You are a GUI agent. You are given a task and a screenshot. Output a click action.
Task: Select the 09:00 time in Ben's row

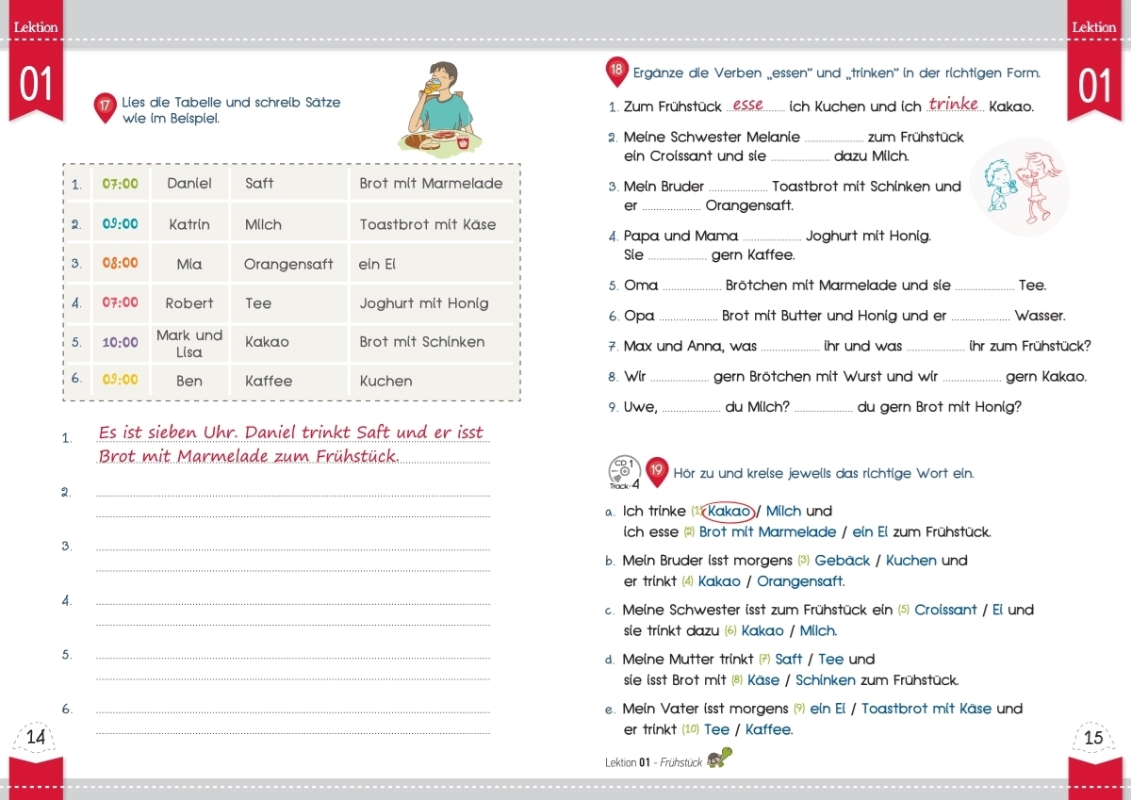pos(121,380)
